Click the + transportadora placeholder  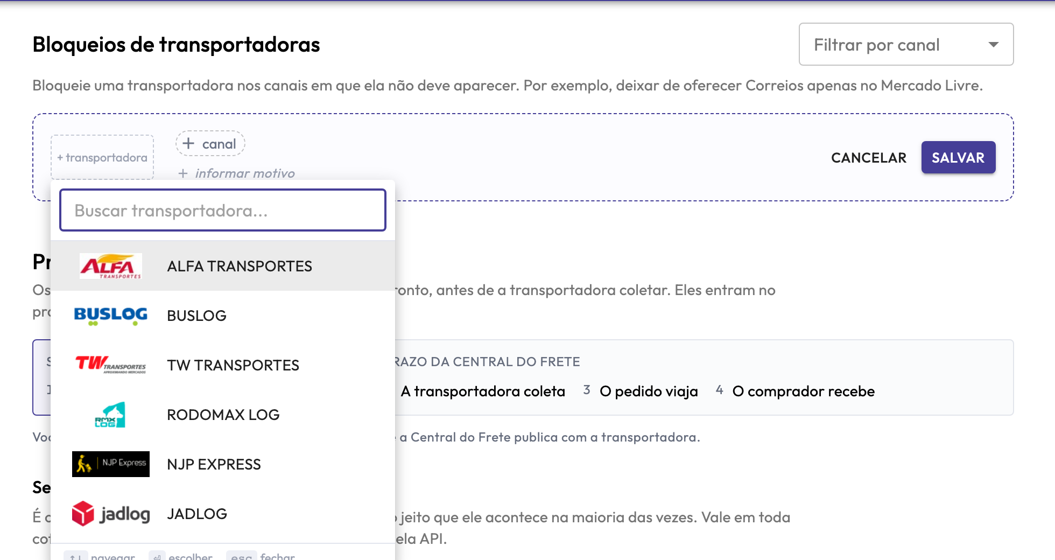click(102, 157)
